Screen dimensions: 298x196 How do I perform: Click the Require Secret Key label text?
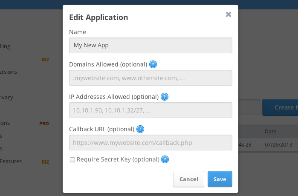[118, 160]
